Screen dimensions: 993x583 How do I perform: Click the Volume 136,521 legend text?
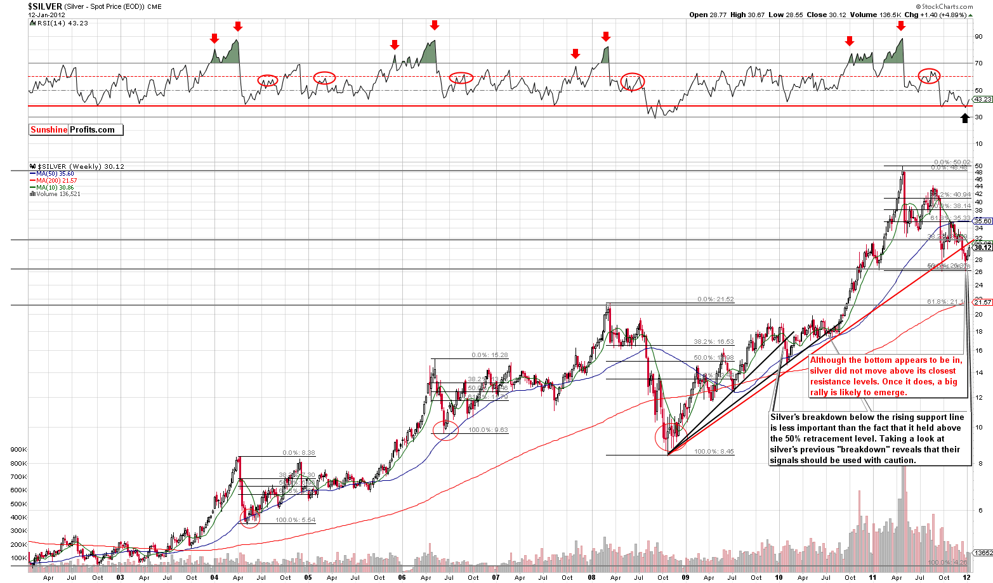(58, 194)
